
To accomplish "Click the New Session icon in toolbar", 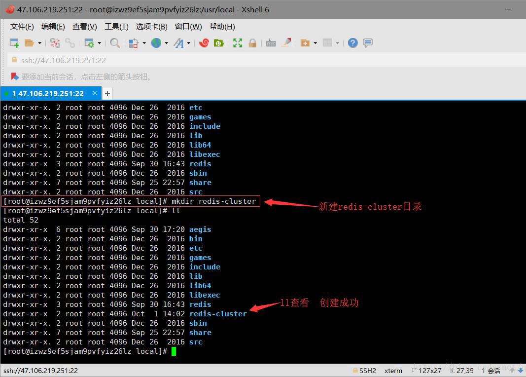I will coord(14,43).
